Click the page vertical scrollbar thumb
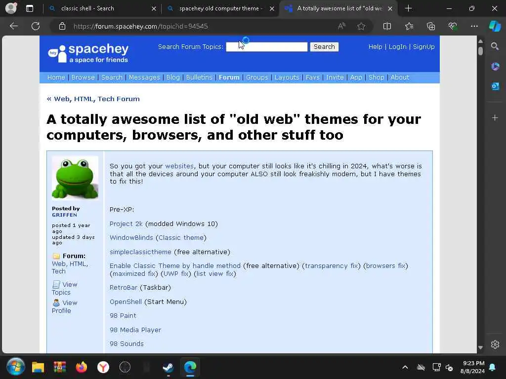Image resolution: width=506 pixels, height=379 pixels. point(480,51)
